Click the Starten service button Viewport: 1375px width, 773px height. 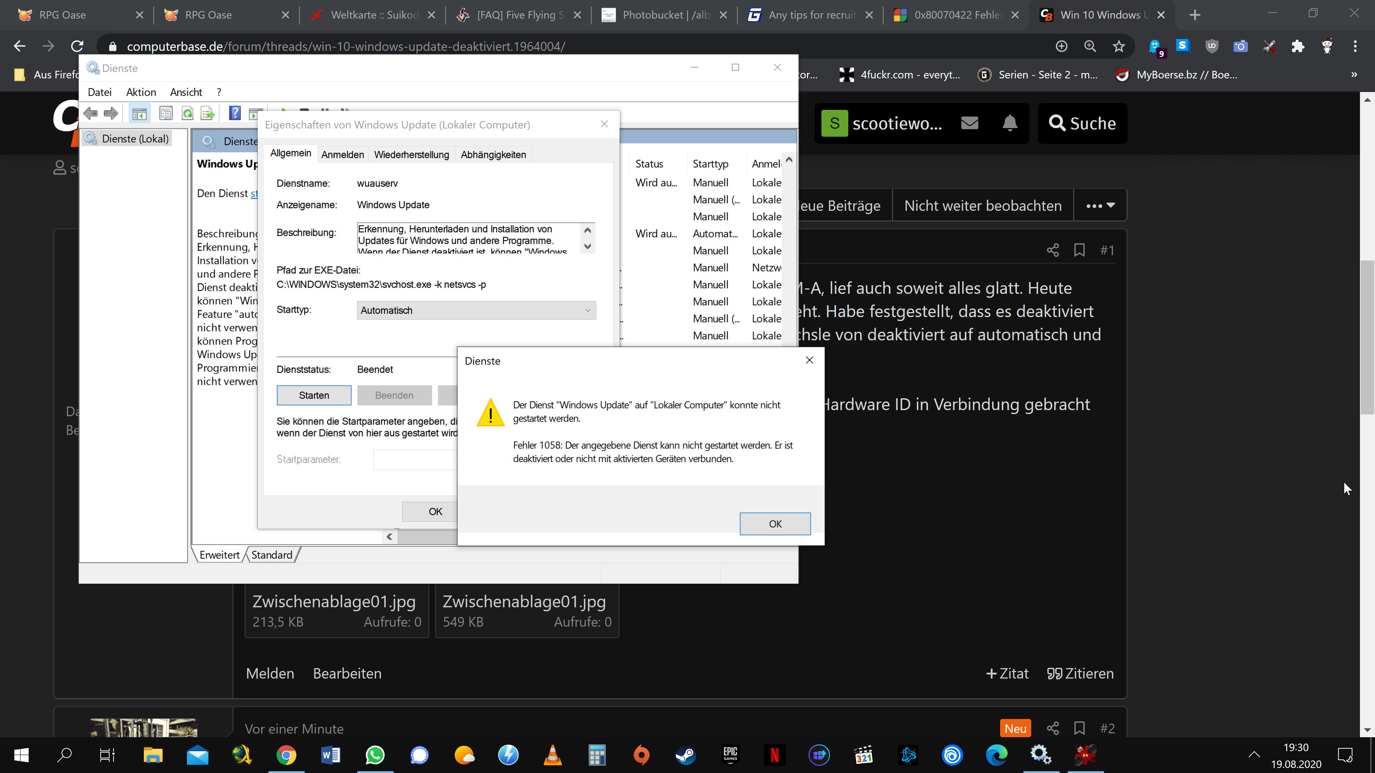[x=314, y=395]
